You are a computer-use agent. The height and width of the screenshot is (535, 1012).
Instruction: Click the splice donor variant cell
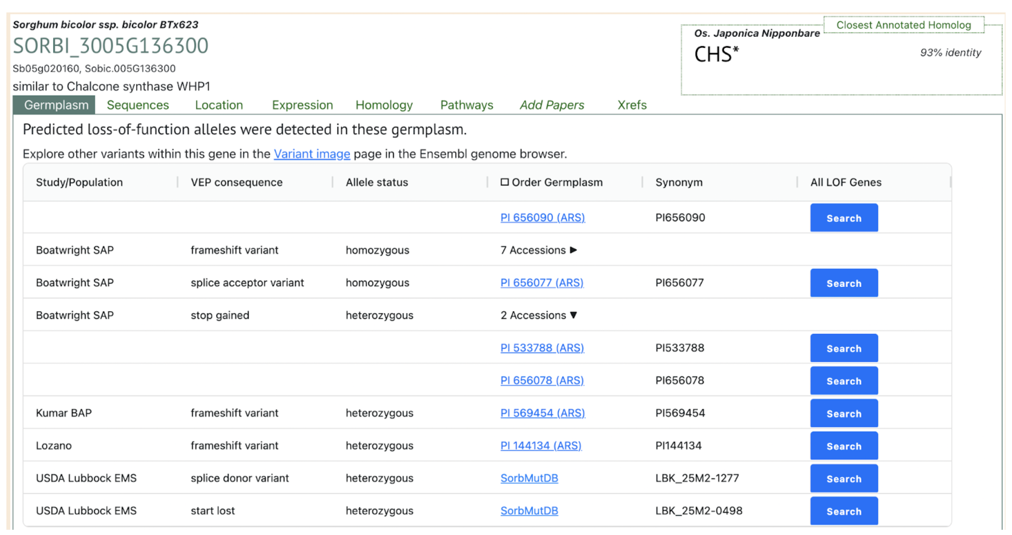239,478
